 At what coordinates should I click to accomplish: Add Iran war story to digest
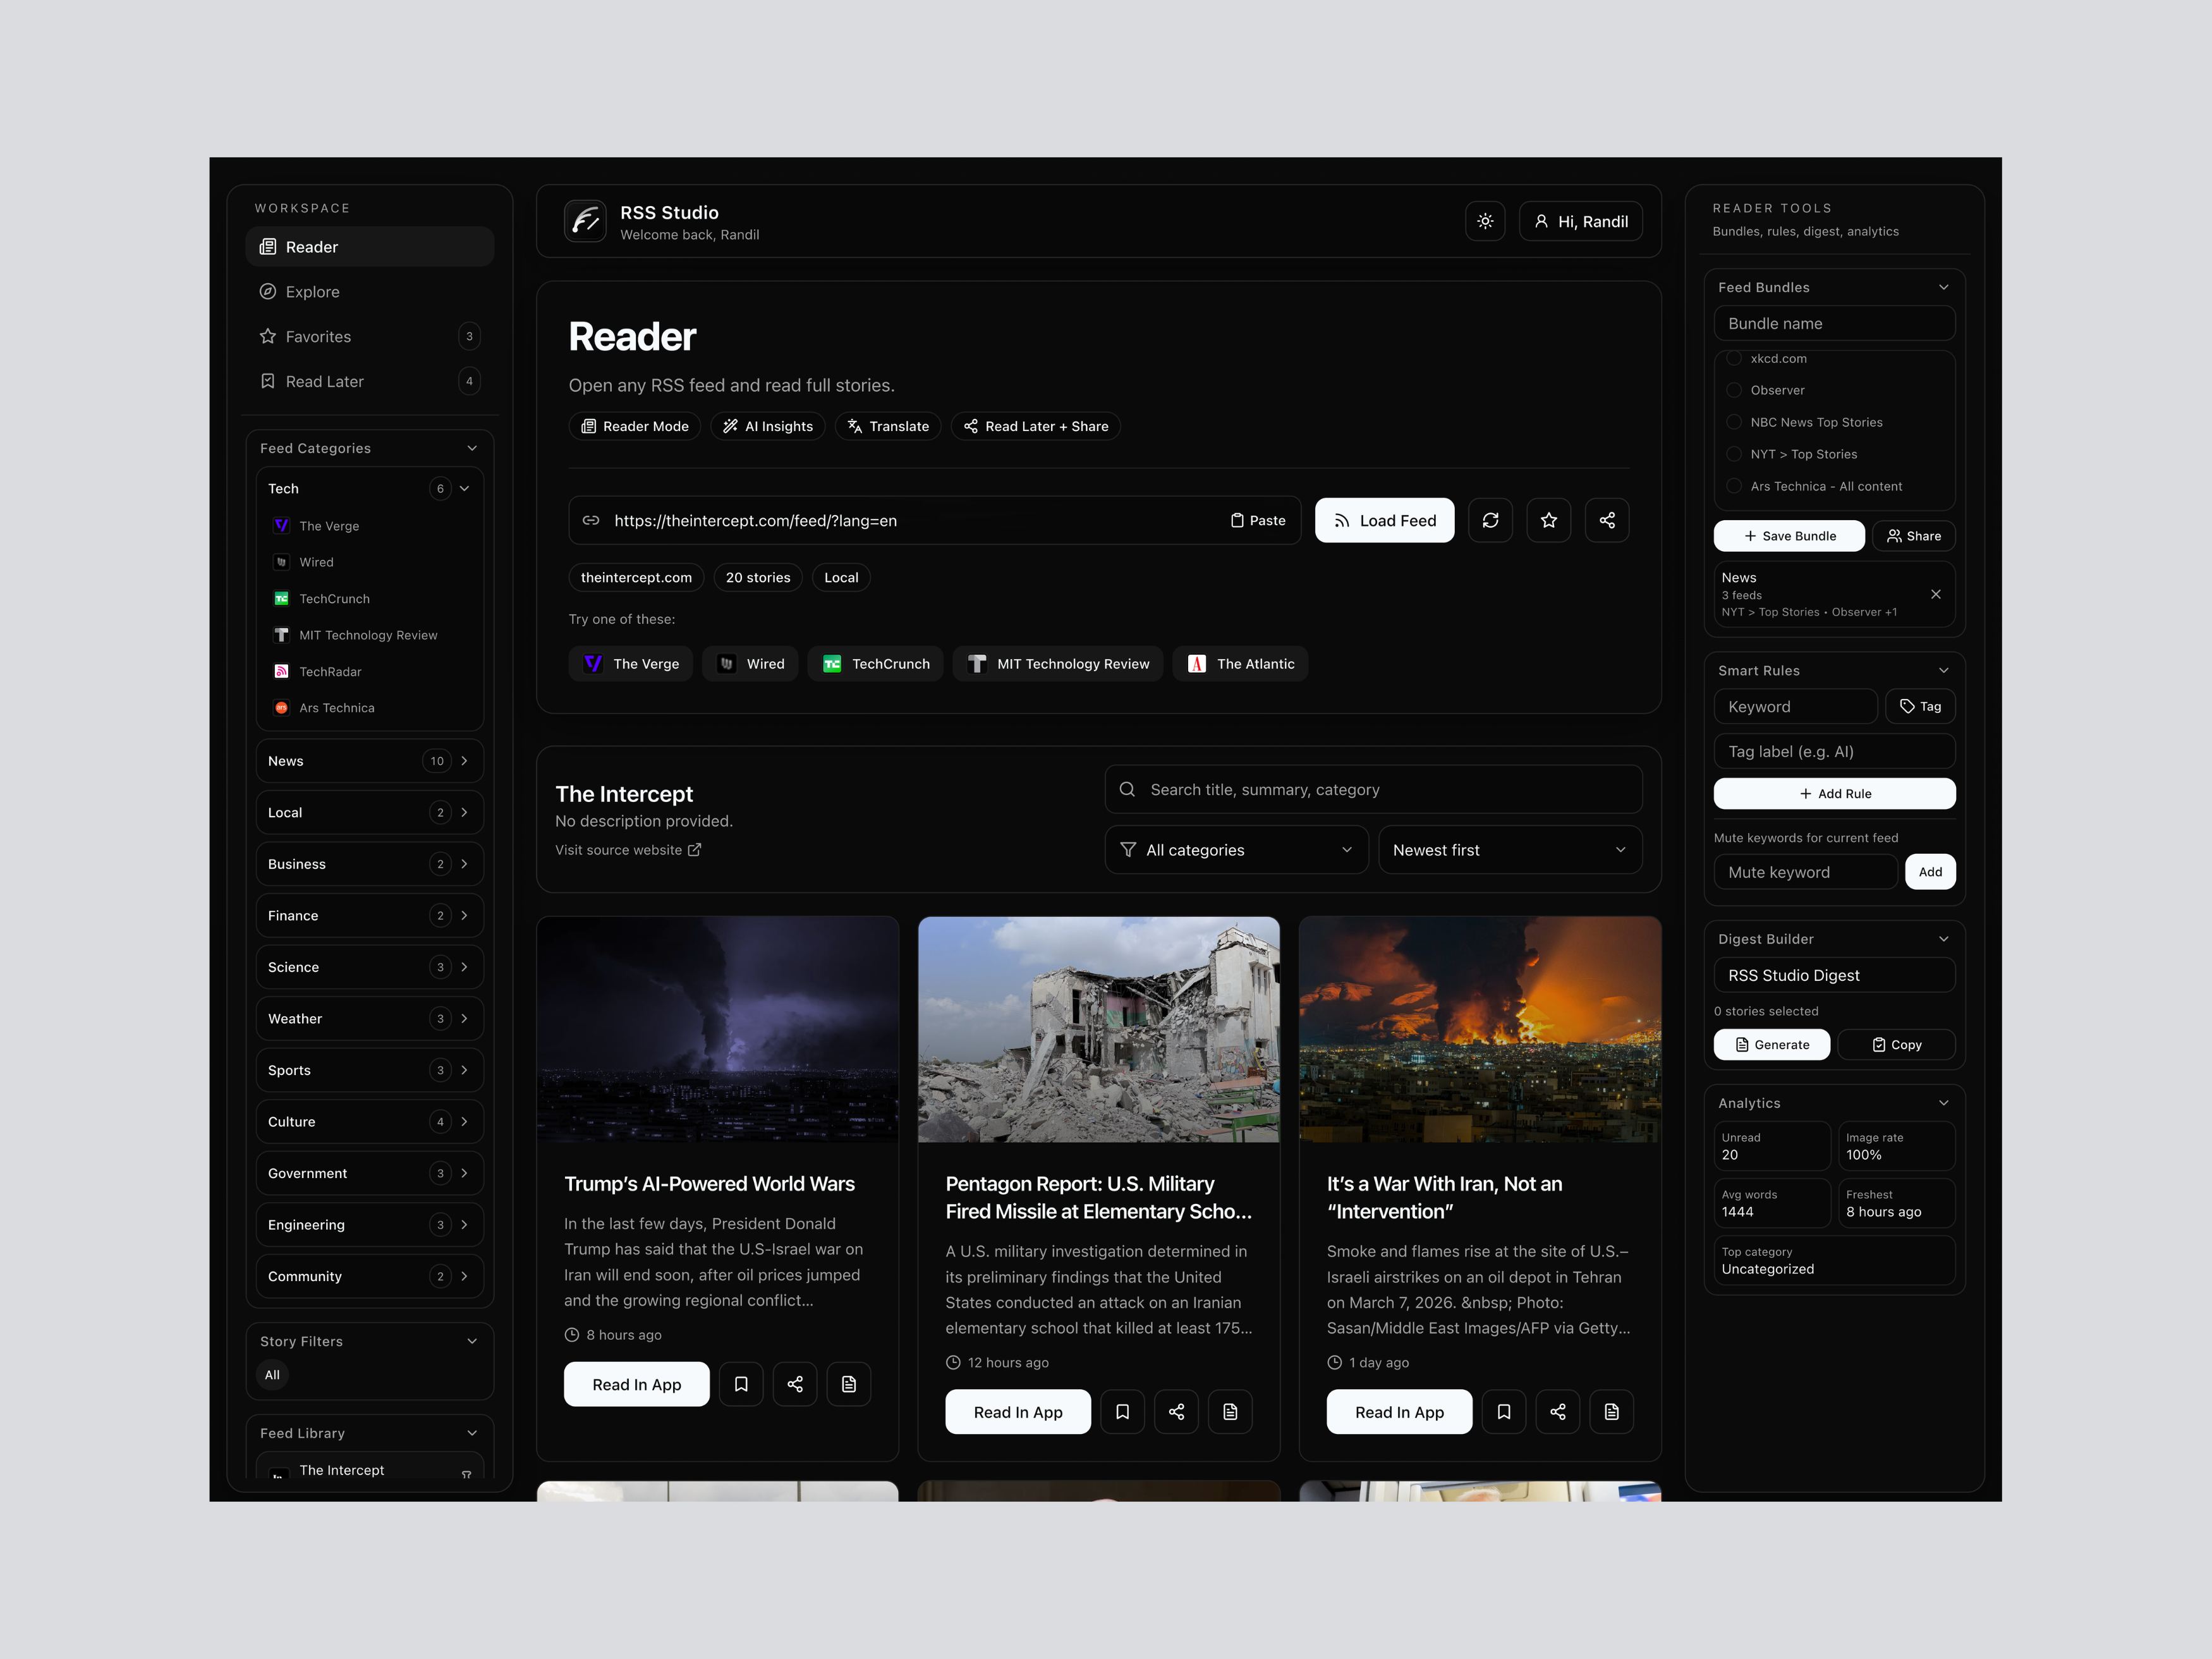pos(1611,1412)
